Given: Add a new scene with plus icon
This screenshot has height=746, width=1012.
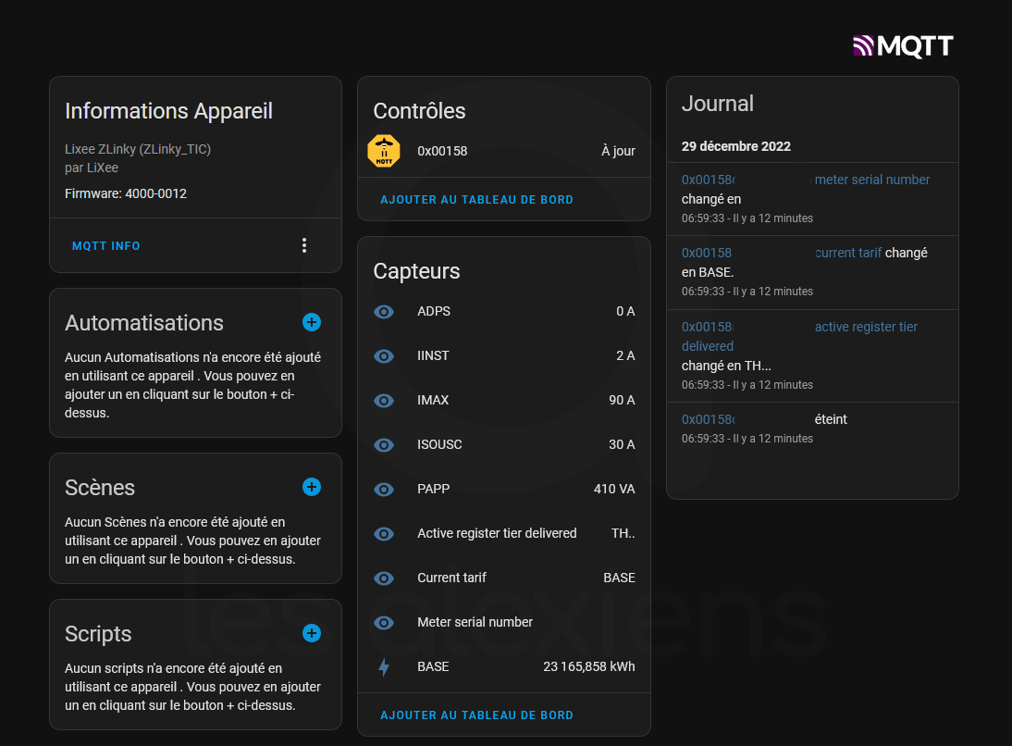Looking at the screenshot, I should pos(312,487).
